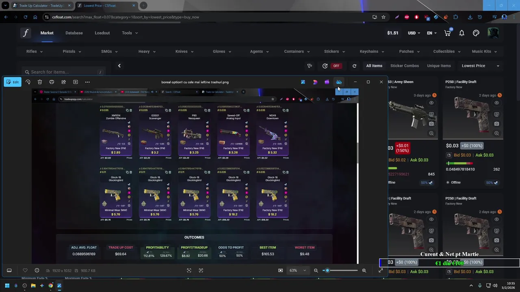The image size is (520, 292).
Task: Open the Market tab on CSFloat
Action: point(47,33)
